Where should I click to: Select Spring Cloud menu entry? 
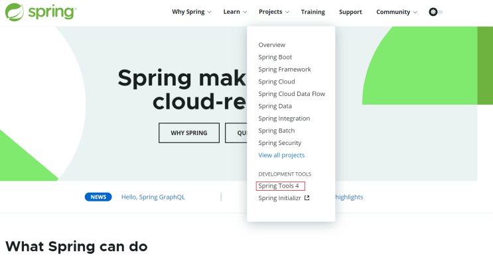click(277, 81)
